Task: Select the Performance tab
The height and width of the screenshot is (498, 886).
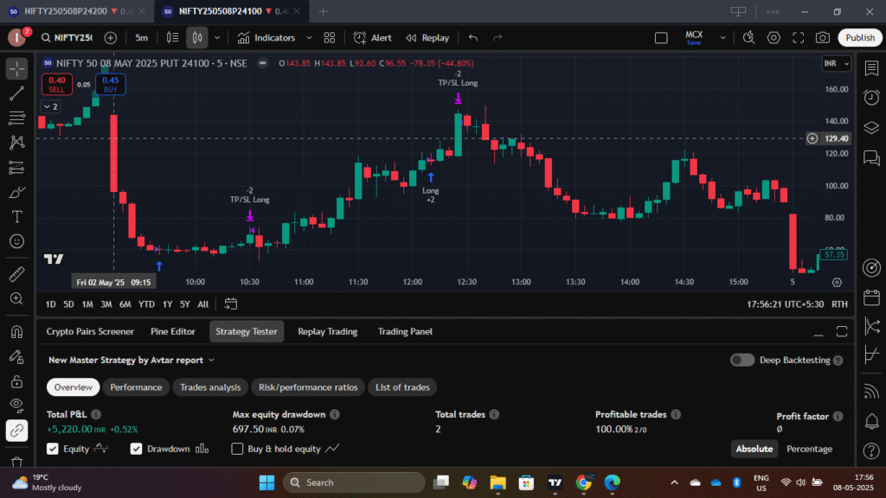Action: [x=136, y=387]
